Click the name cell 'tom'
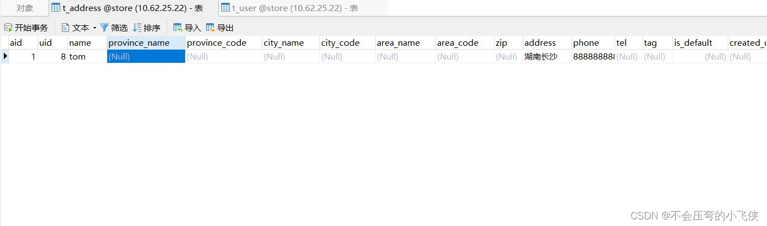Viewport: 767px width, 226px height. pos(87,56)
